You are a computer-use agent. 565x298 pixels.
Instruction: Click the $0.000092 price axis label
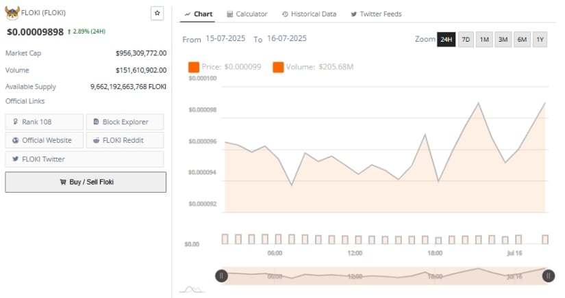tap(203, 204)
